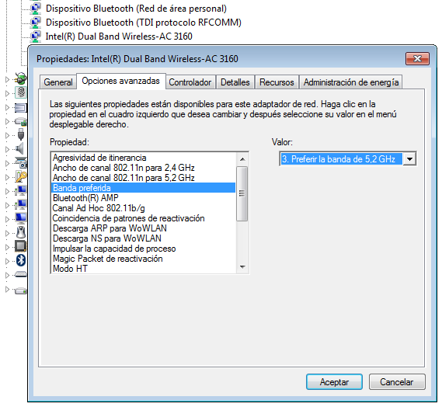Click the value '3. Preferir la banda de 5,2 GHz'
The image size is (442, 407).
[341, 159]
